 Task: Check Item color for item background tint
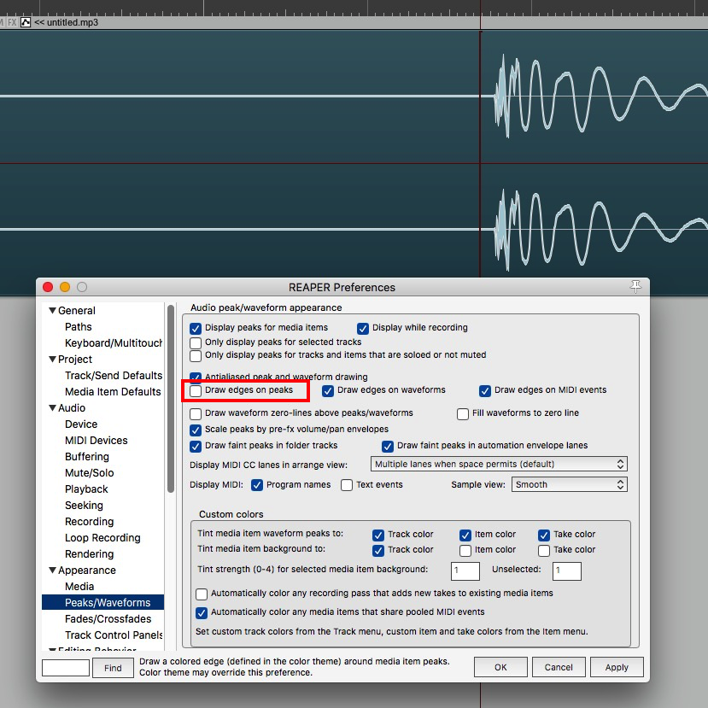pyautogui.click(x=465, y=550)
